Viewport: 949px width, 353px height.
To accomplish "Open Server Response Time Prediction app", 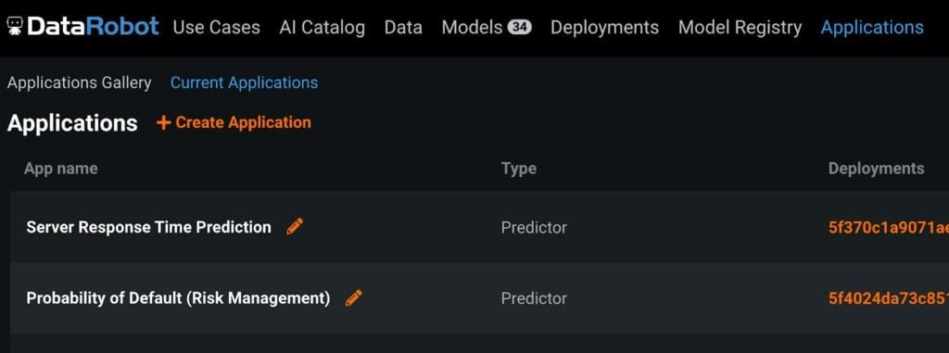I will click(x=149, y=227).
